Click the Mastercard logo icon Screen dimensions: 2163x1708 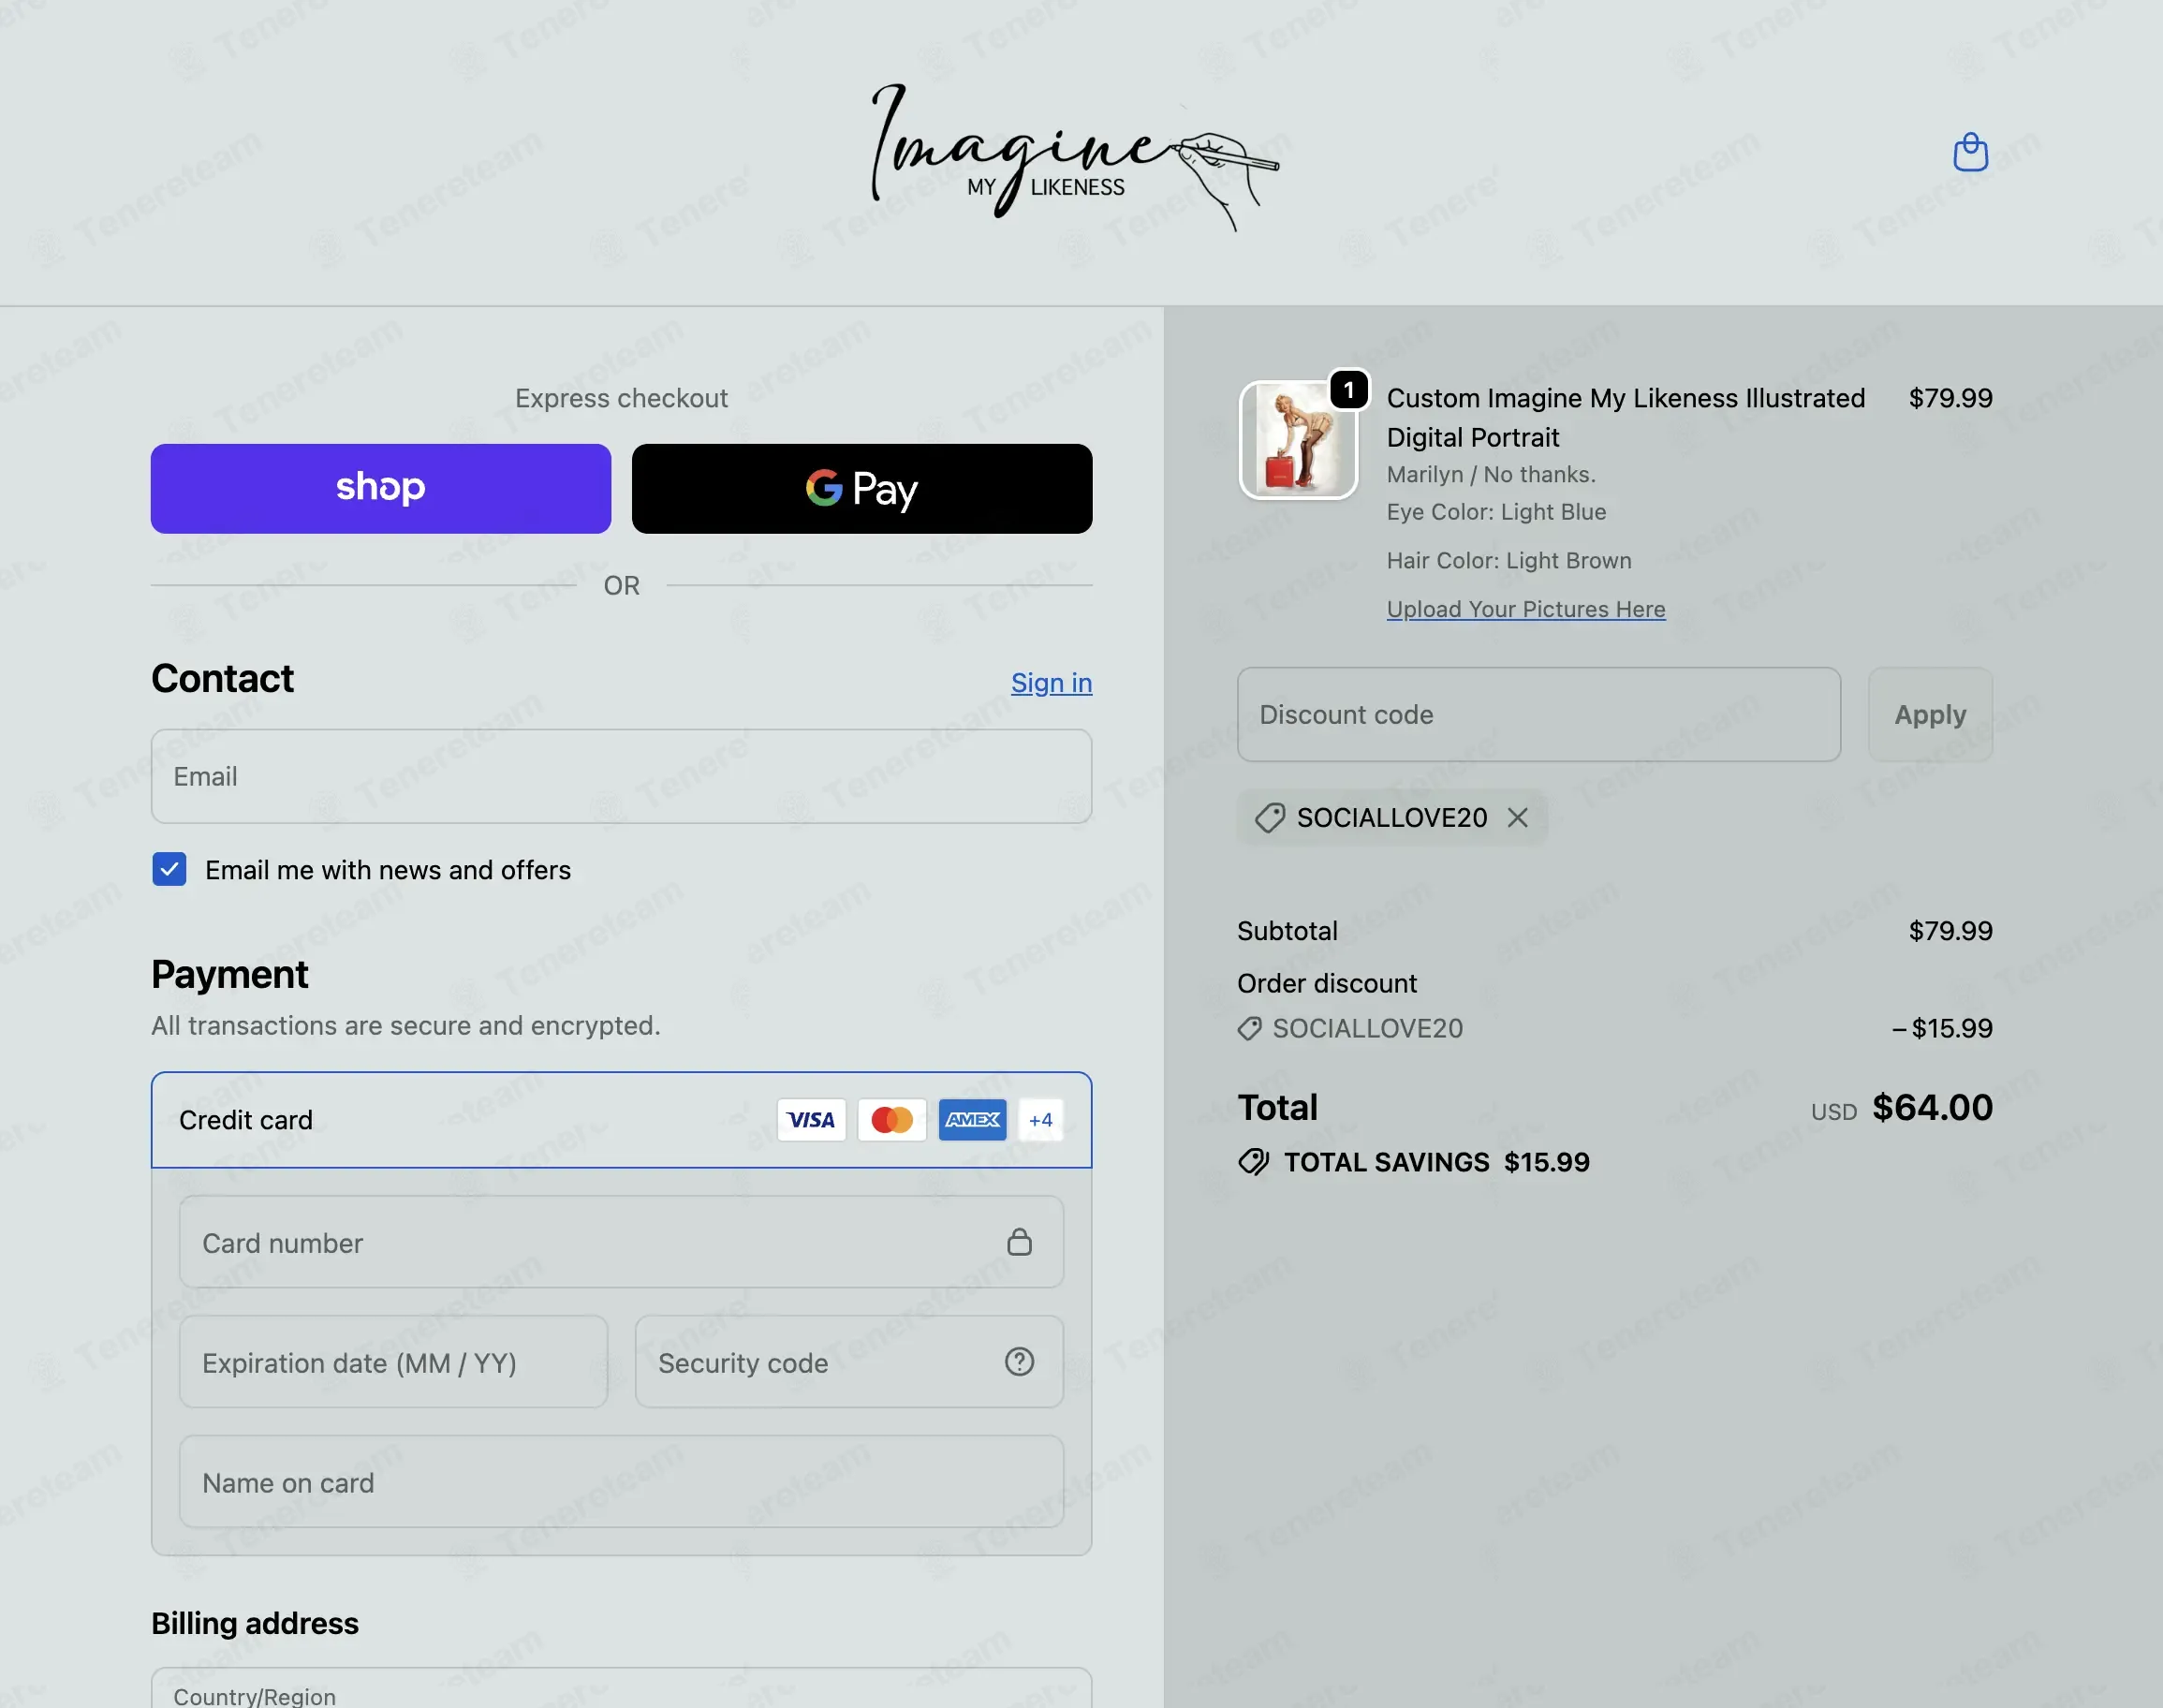click(x=892, y=1120)
